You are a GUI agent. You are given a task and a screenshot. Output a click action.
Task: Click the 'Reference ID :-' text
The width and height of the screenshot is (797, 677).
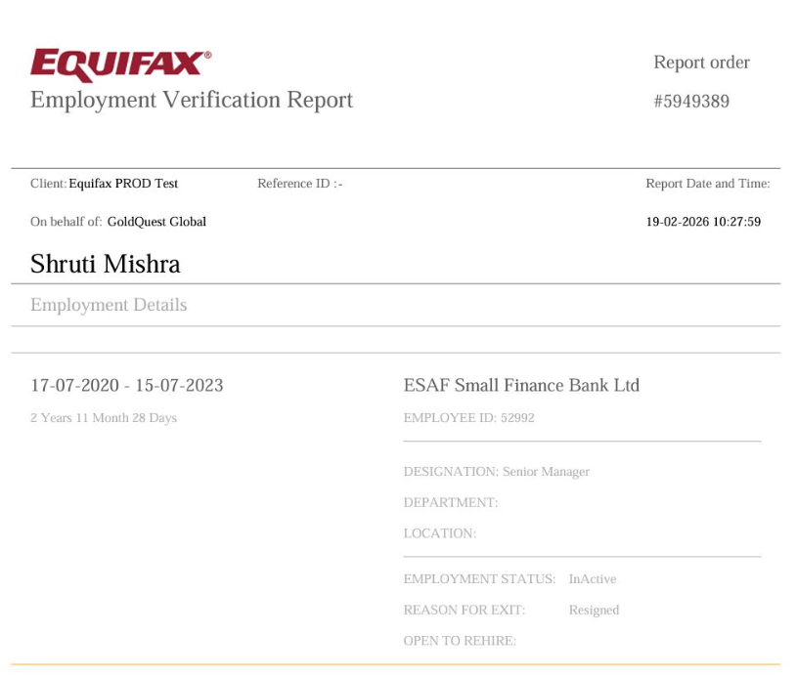300,184
